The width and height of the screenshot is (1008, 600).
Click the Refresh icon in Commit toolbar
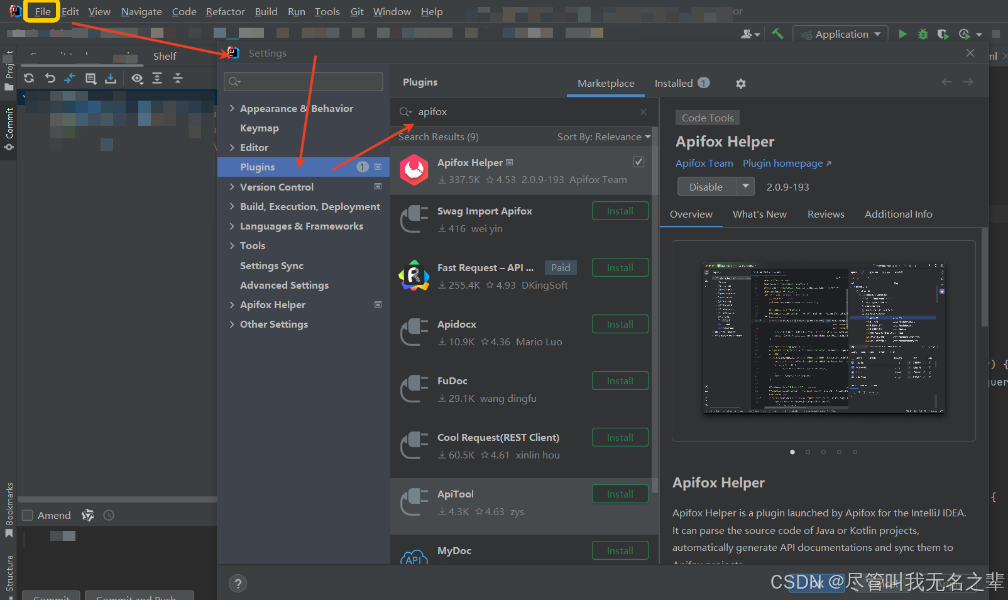(x=29, y=78)
